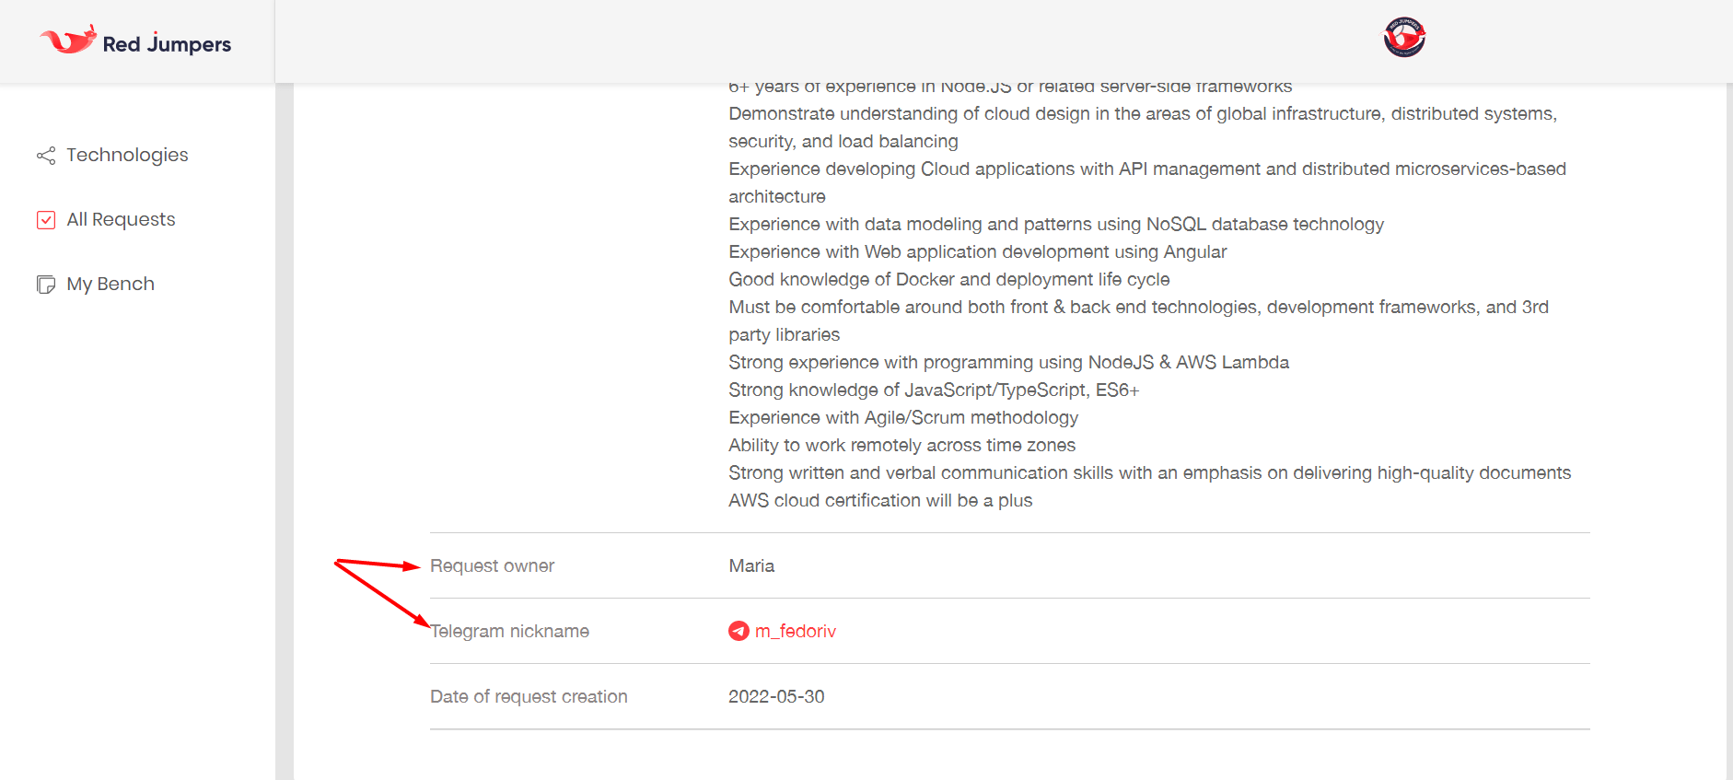Viewport: 1733px width, 780px height.
Task: Go to the All Requests menu label
Action: click(x=121, y=219)
